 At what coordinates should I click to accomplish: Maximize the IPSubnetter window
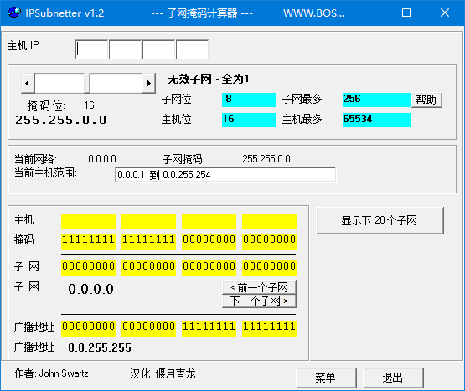pyautogui.click(x=406, y=13)
